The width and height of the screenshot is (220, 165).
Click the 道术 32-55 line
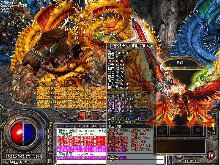point(116,80)
